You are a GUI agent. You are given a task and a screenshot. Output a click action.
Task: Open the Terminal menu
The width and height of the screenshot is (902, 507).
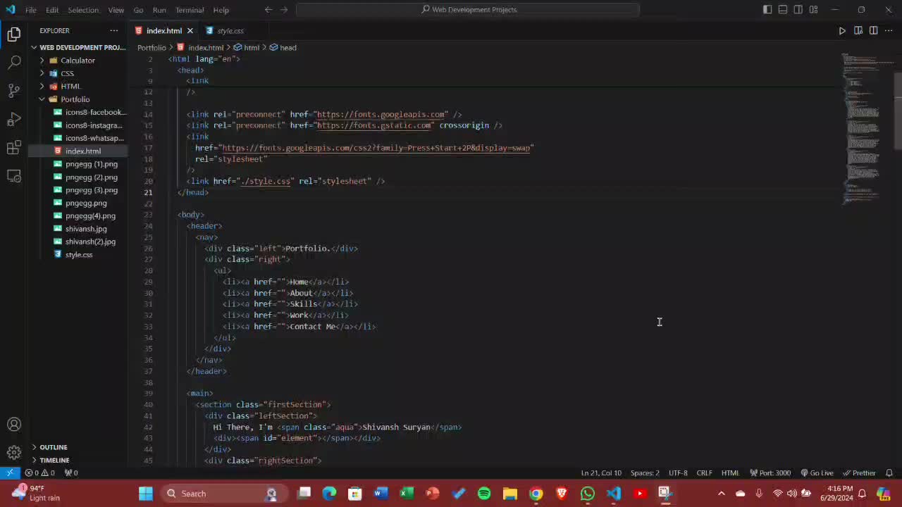click(189, 10)
